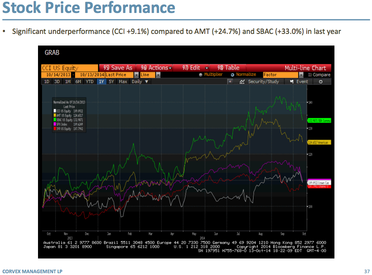Open the chart settings gear icon
The image size is (372, 275).
click(321, 82)
